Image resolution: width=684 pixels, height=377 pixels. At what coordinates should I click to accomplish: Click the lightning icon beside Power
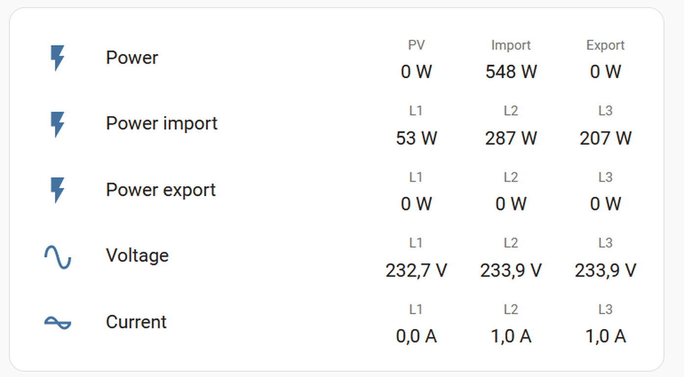[x=58, y=58]
